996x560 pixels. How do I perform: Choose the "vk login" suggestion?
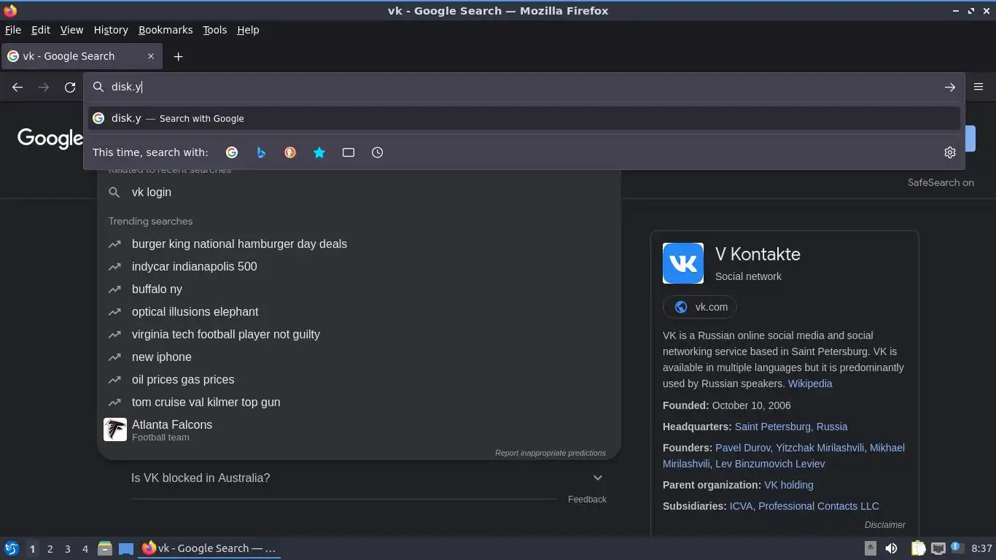tap(152, 192)
